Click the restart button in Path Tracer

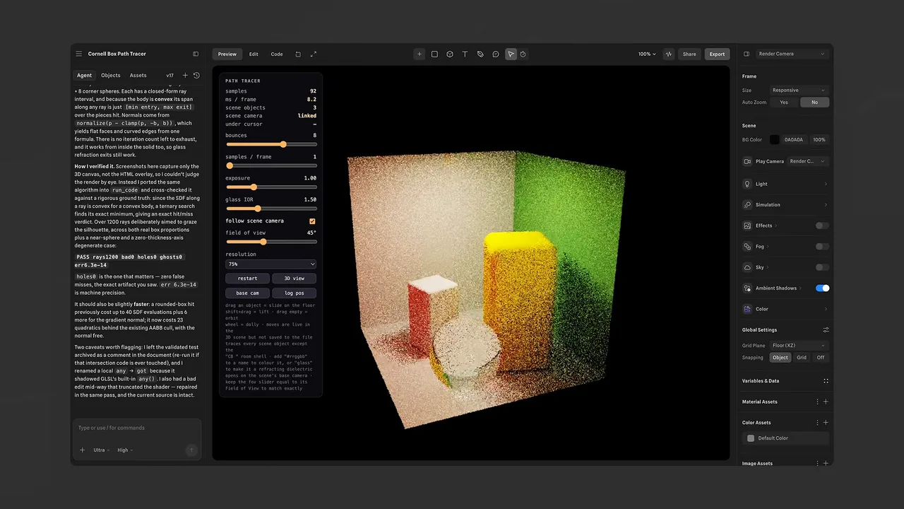[x=247, y=279]
